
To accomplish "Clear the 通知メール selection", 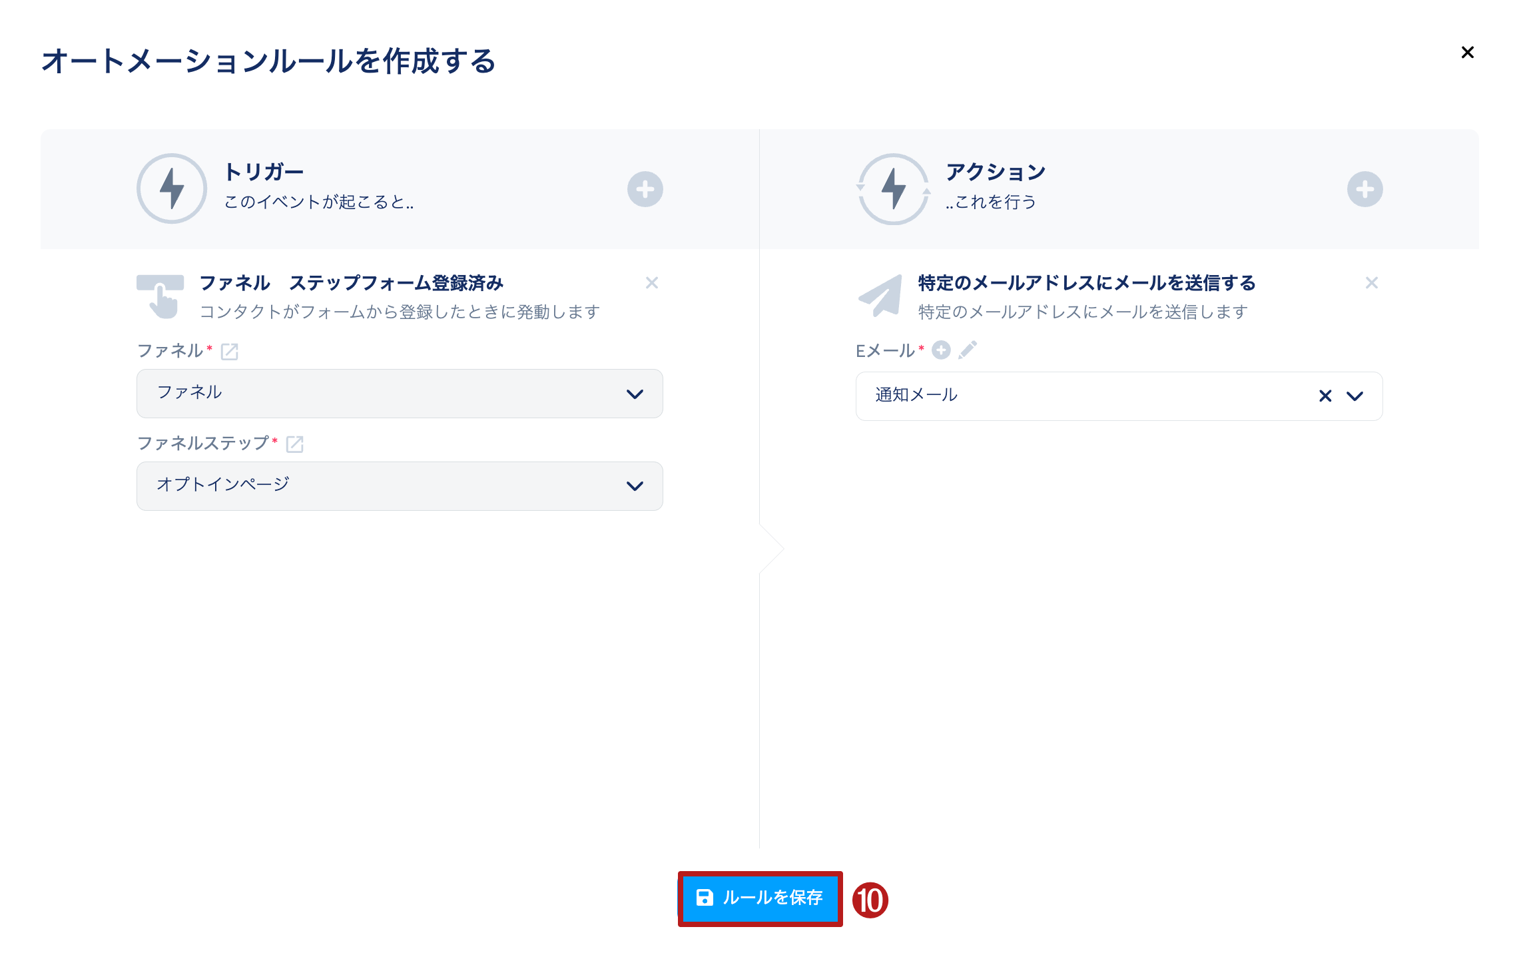I will 1325,396.
